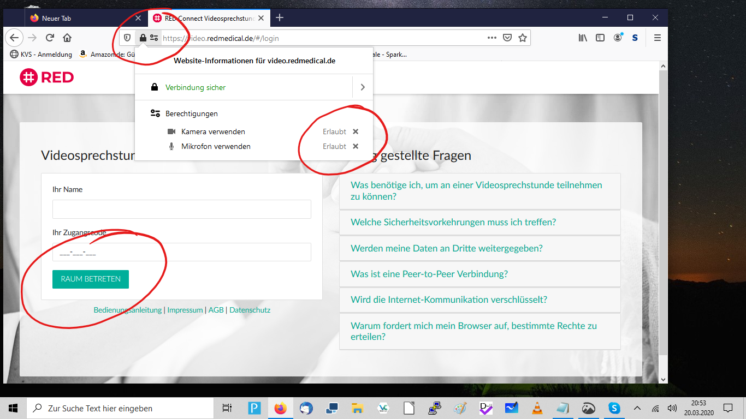Expand FAQ: Was ist eine Peer-to-Peer Verbindung

tap(480, 274)
